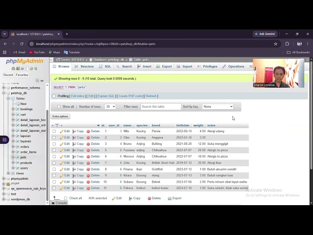Click Delete icon for Pekora row

click(x=88, y=188)
